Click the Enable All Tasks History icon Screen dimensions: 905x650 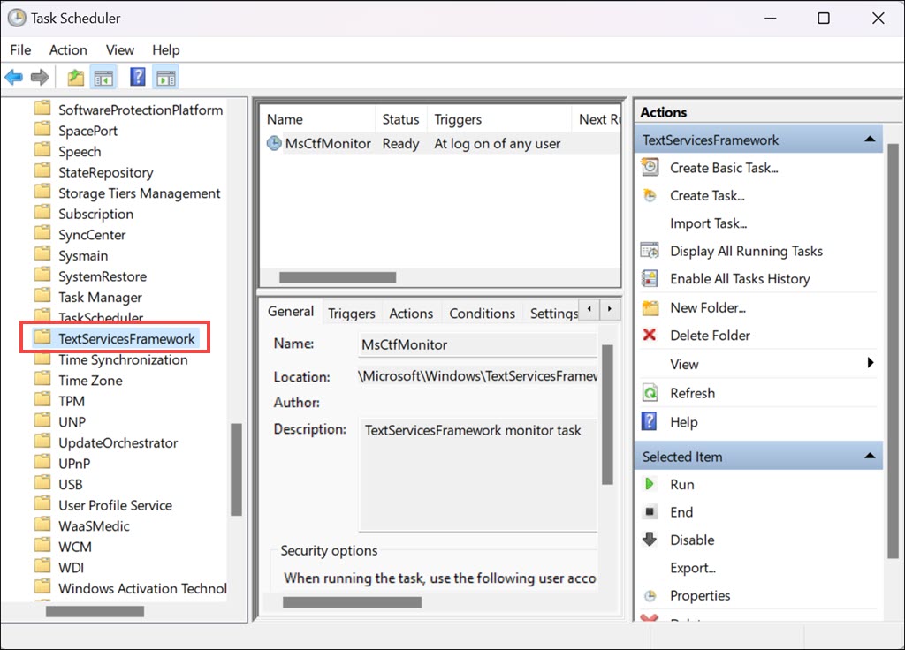650,278
